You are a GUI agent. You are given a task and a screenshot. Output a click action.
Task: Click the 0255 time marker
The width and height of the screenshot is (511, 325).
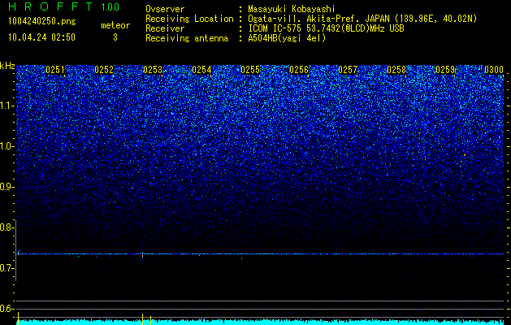pyautogui.click(x=250, y=70)
